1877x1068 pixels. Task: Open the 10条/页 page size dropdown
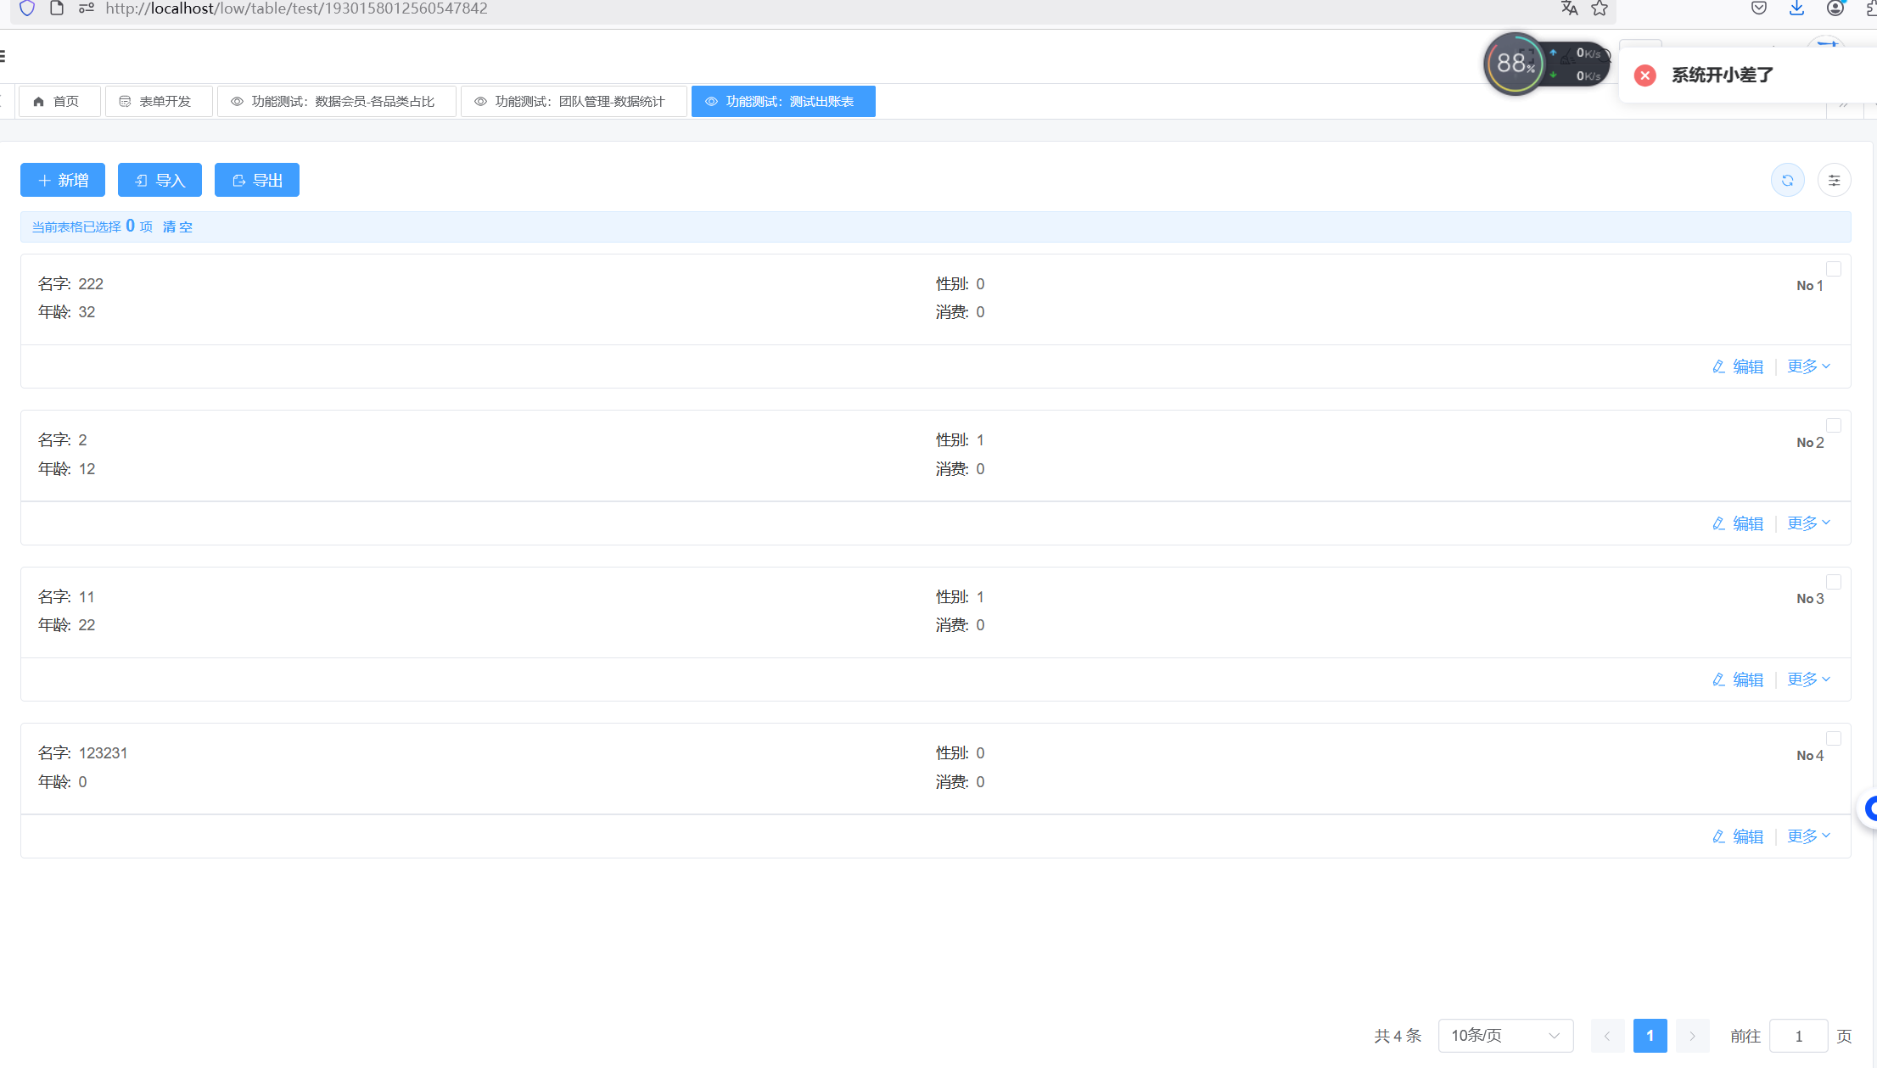pyautogui.click(x=1504, y=1036)
